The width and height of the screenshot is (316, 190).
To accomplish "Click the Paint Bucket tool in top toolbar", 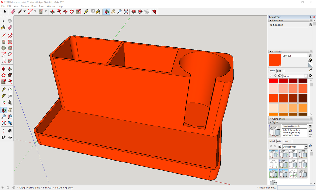I will pos(98,12).
